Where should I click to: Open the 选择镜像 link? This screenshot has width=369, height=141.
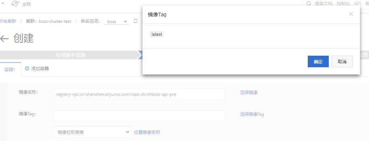click(249, 93)
